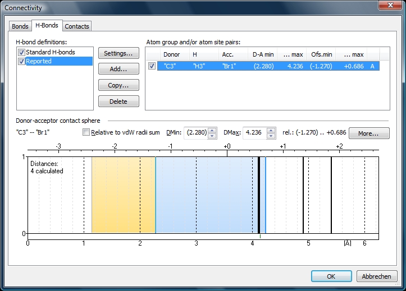Screen dimensions: 406x291
Task: Delete the selected H-bond definition
Action: [x=118, y=101]
